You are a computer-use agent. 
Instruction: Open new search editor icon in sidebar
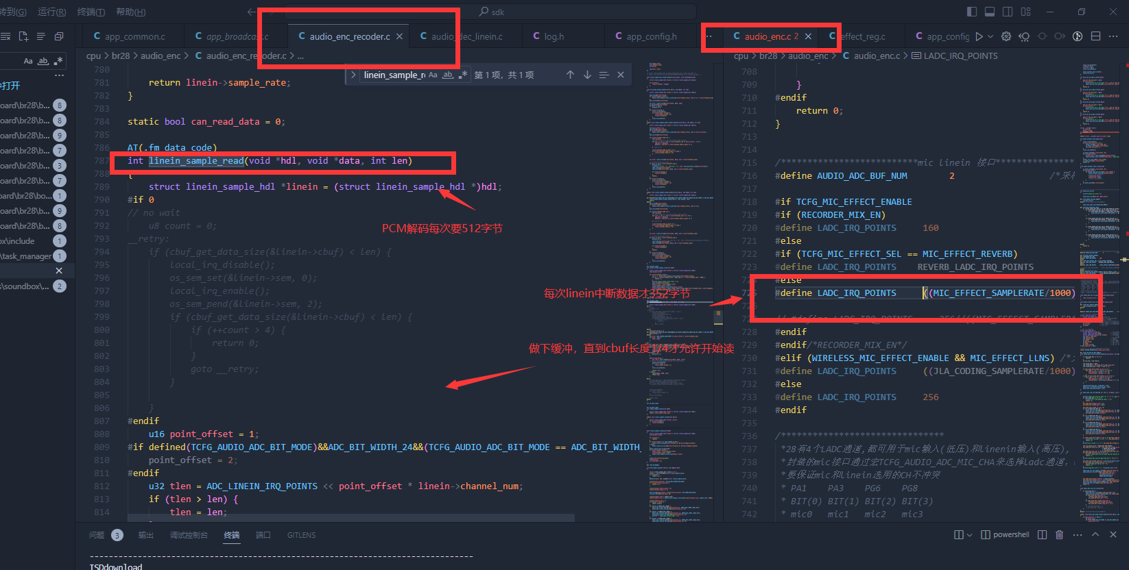(x=24, y=36)
